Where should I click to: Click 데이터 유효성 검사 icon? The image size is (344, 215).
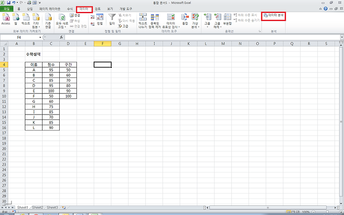click(x=171, y=17)
